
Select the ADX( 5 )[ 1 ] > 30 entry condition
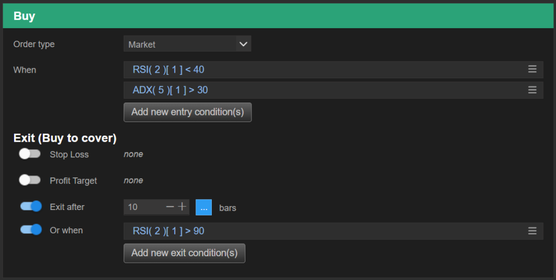(170, 90)
